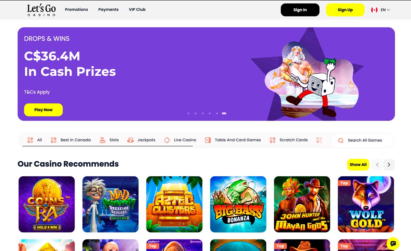Click the Scratch Cards category icon
Image resolution: width=411 pixels, height=251 pixels.
click(x=272, y=140)
